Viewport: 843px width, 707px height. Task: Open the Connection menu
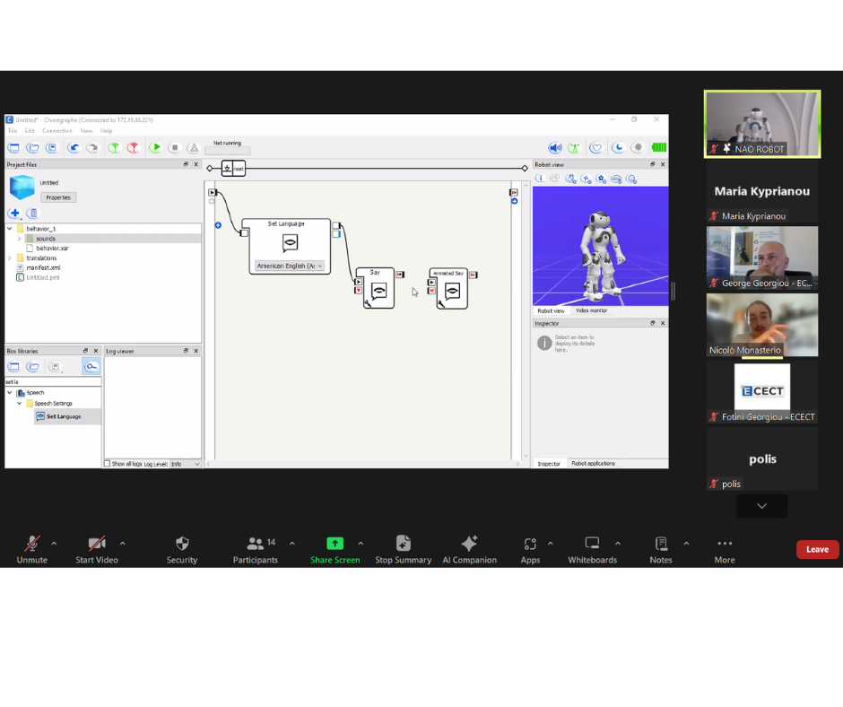(x=57, y=131)
